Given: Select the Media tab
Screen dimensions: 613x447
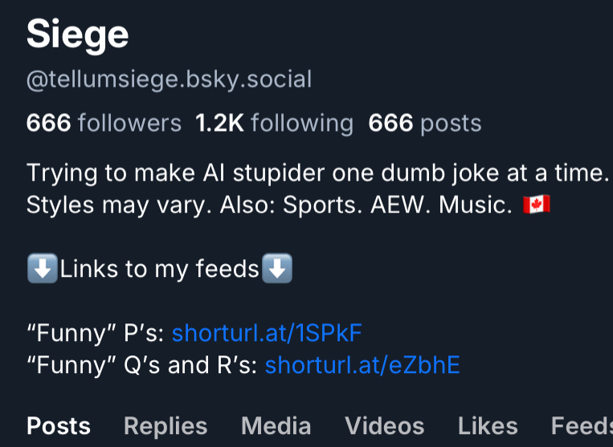Looking at the screenshot, I should (276, 425).
